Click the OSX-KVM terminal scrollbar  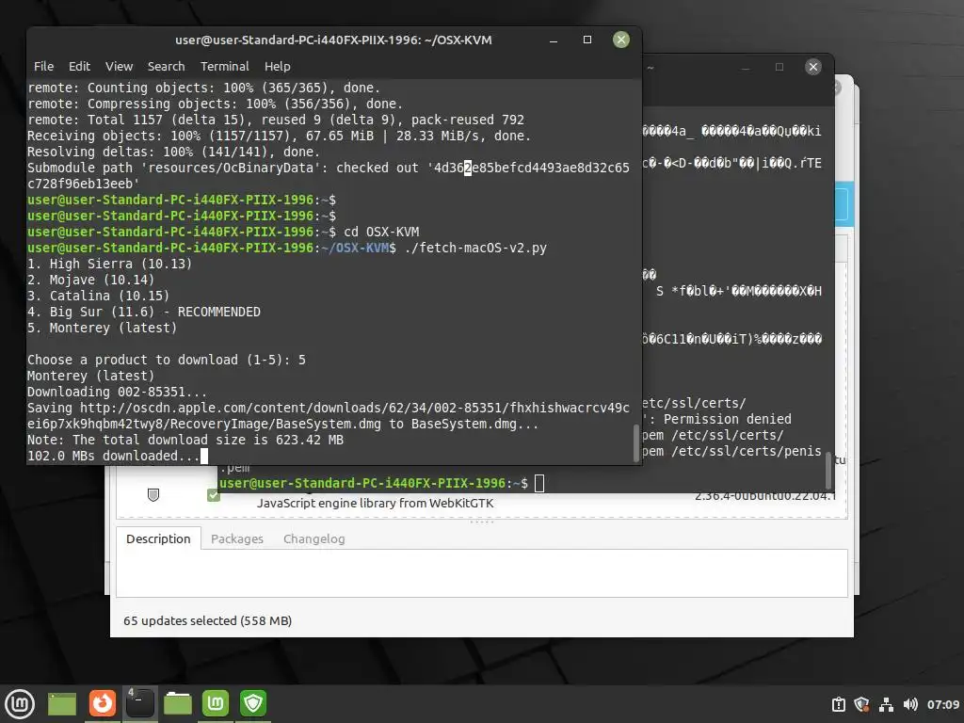point(636,442)
